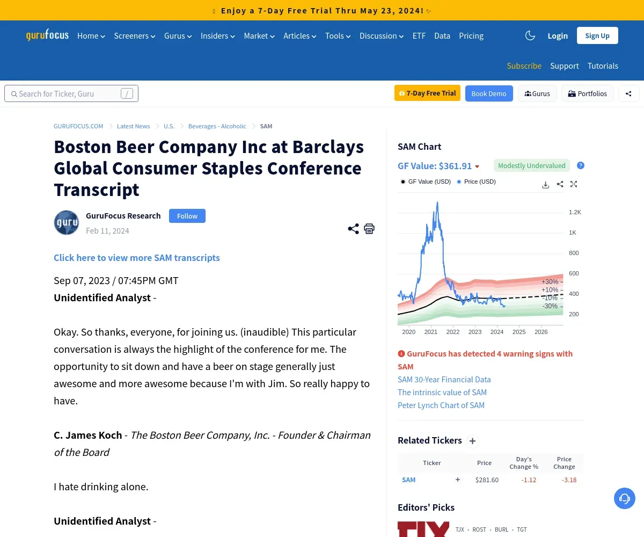Click Latest News breadcrumb

click(133, 126)
